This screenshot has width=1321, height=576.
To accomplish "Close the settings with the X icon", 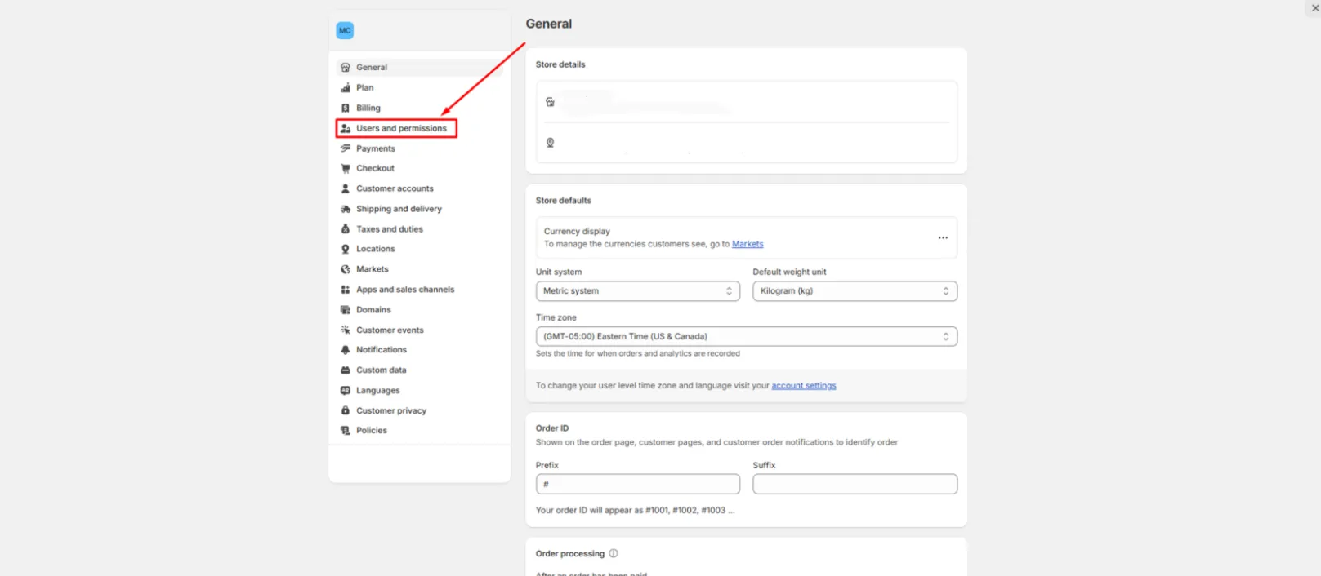I will pos(1315,8).
